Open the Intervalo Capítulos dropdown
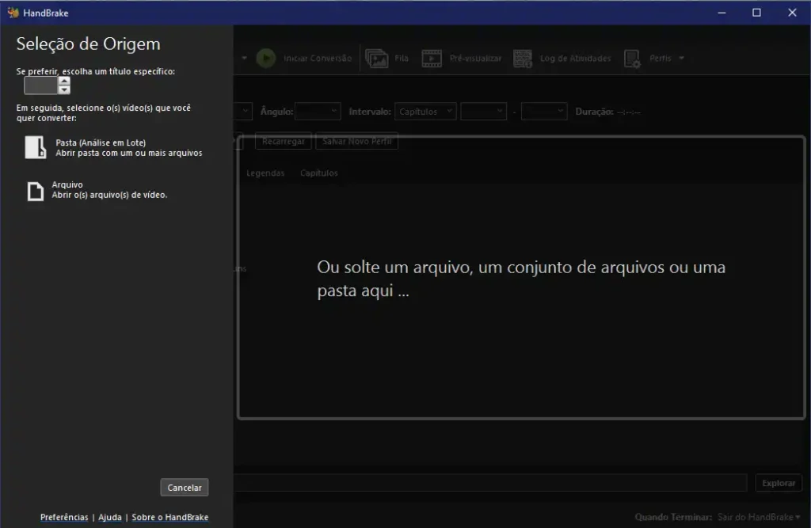 426,112
